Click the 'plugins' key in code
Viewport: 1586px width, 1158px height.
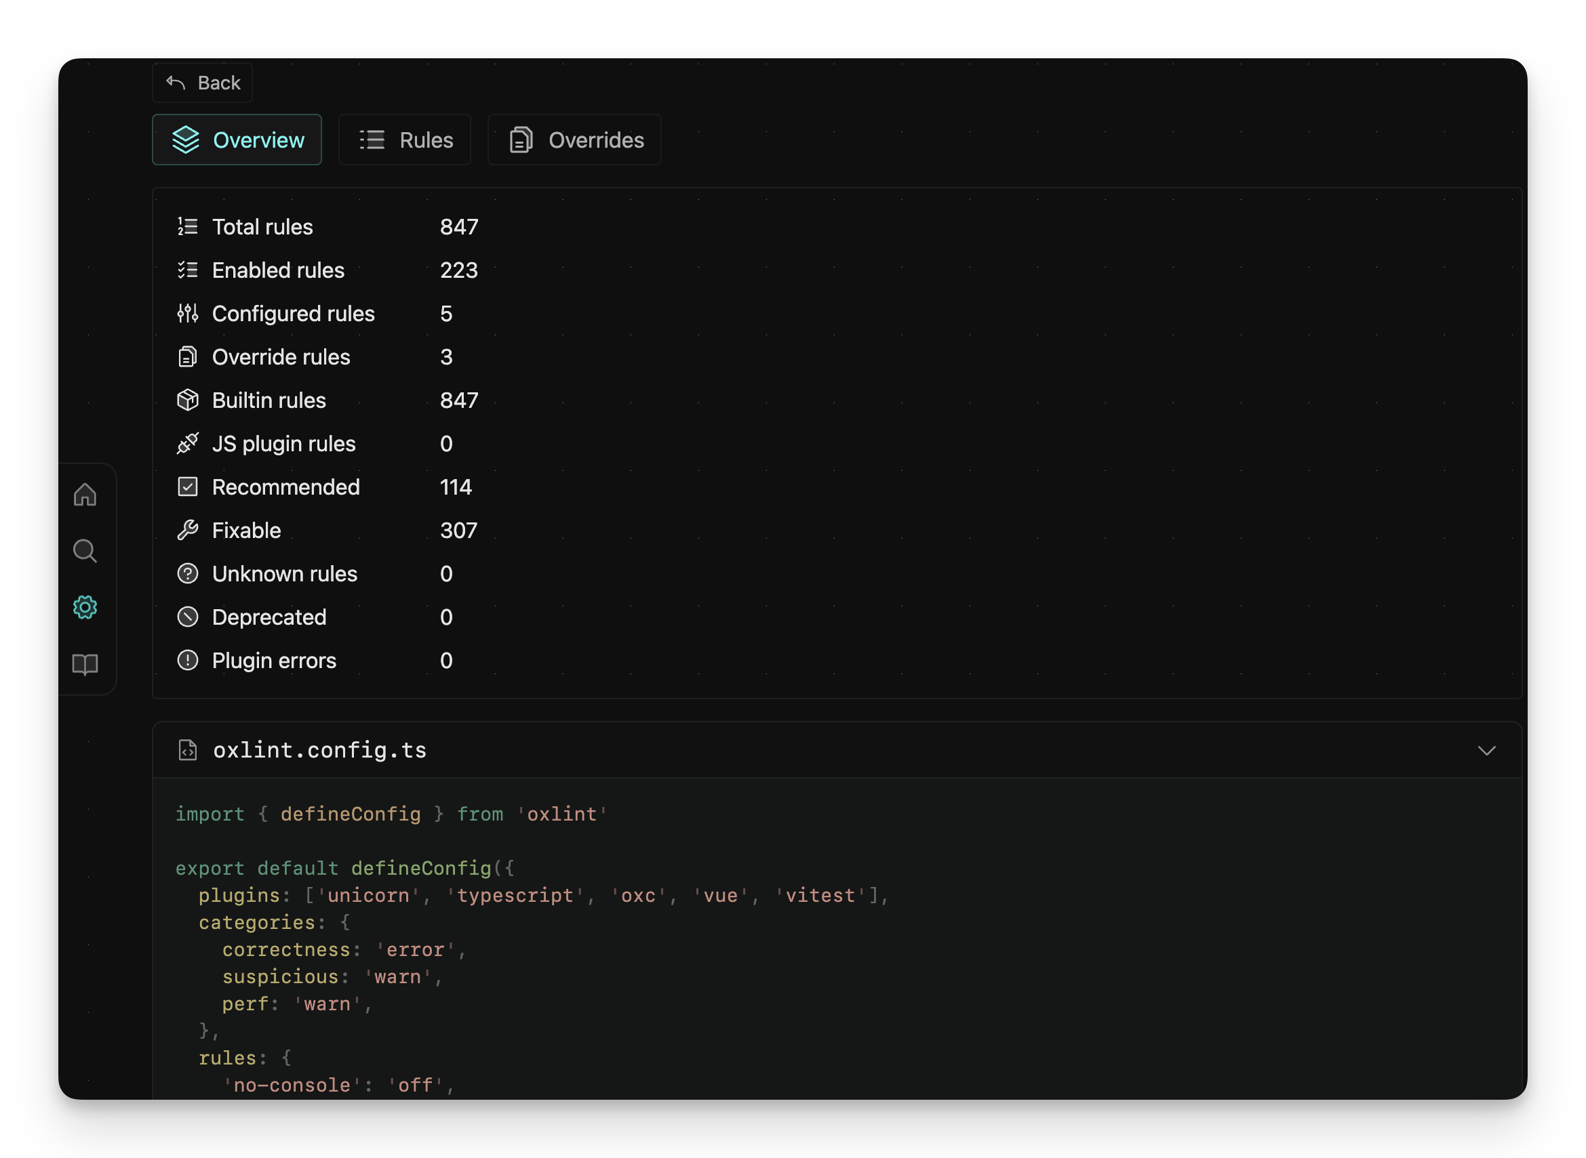pos(239,896)
